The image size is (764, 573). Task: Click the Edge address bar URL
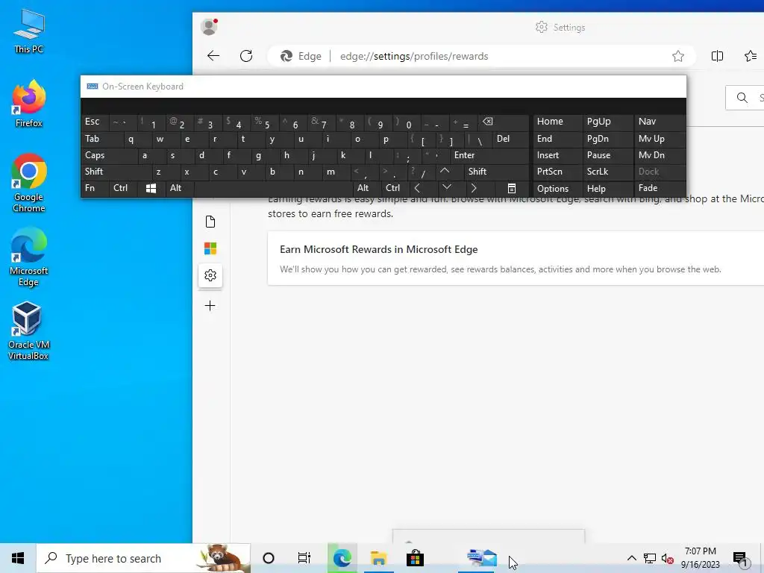pyautogui.click(x=414, y=56)
